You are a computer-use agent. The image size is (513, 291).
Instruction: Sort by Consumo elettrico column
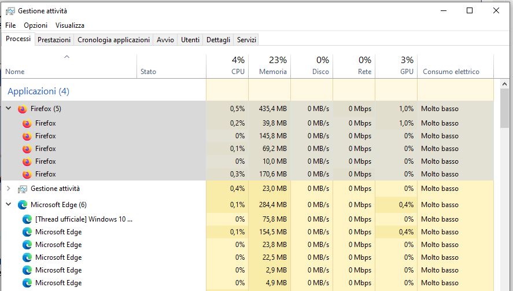click(455, 67)
